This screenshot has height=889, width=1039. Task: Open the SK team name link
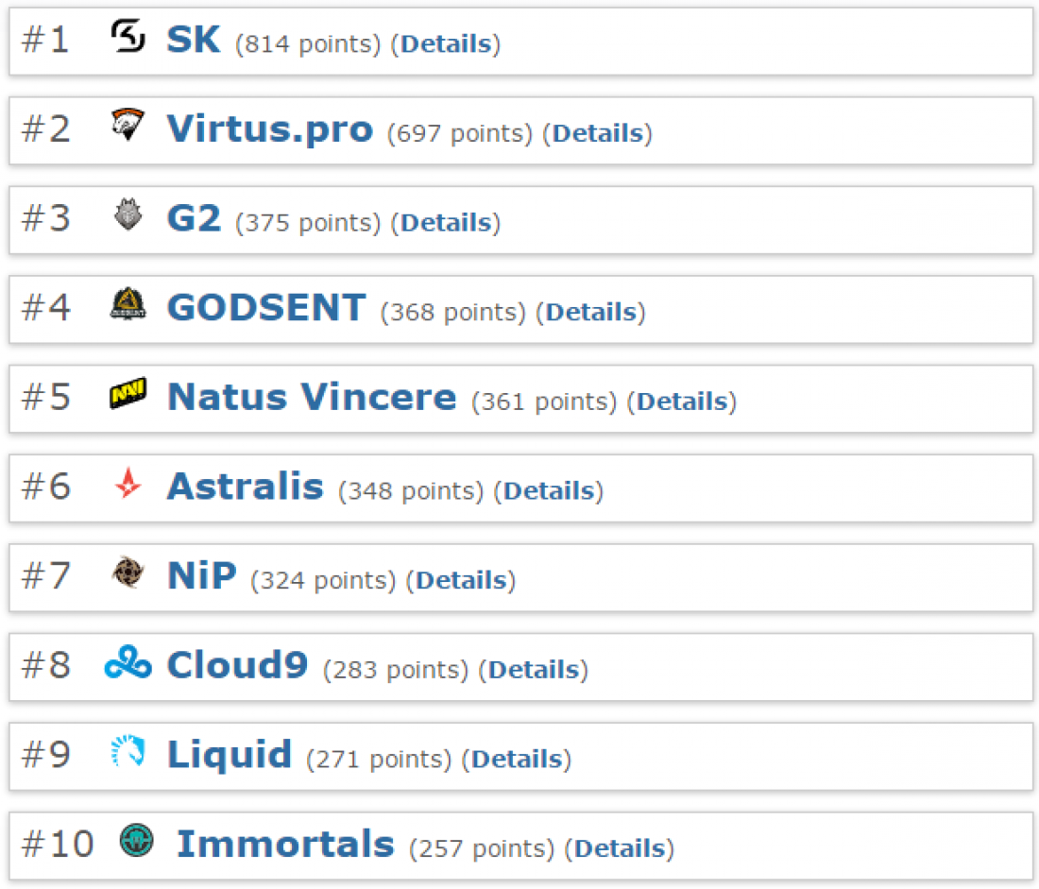(193, 39)
